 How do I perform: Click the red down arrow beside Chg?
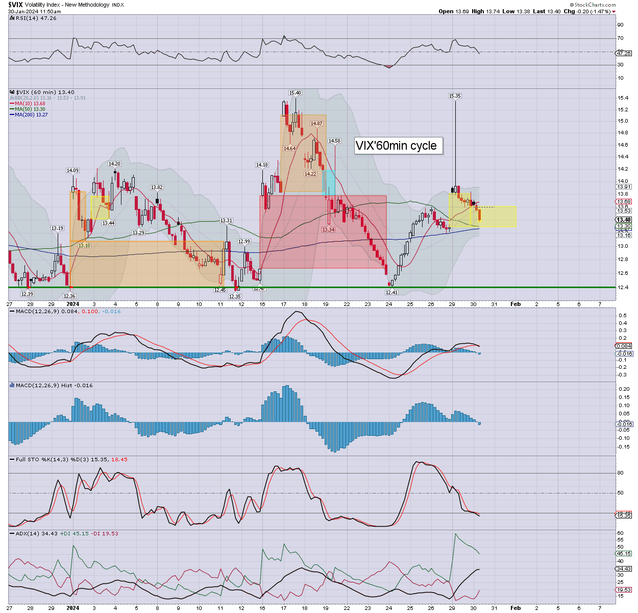point(614,11)
